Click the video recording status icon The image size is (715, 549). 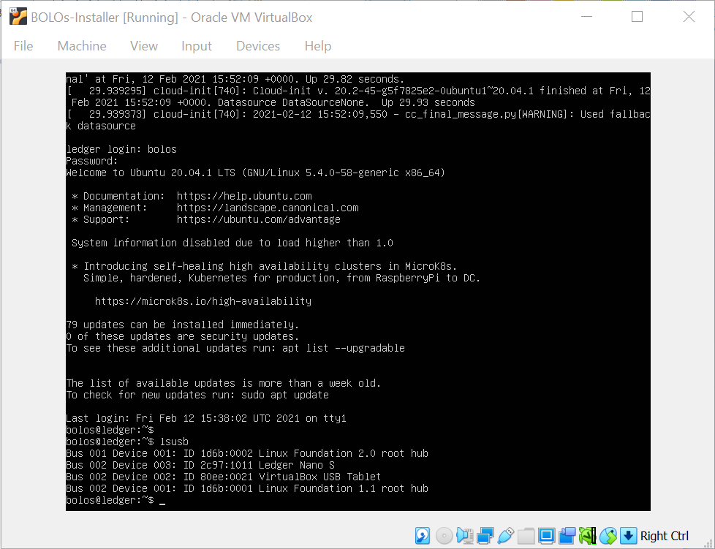pyautogui.click(x=567, y=536)
